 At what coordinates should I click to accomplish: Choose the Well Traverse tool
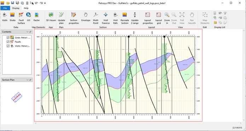(x=105, y=18)
